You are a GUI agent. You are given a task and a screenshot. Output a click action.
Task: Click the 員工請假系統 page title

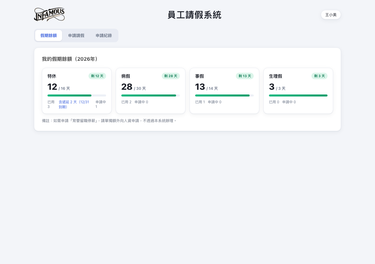point(195,15)
